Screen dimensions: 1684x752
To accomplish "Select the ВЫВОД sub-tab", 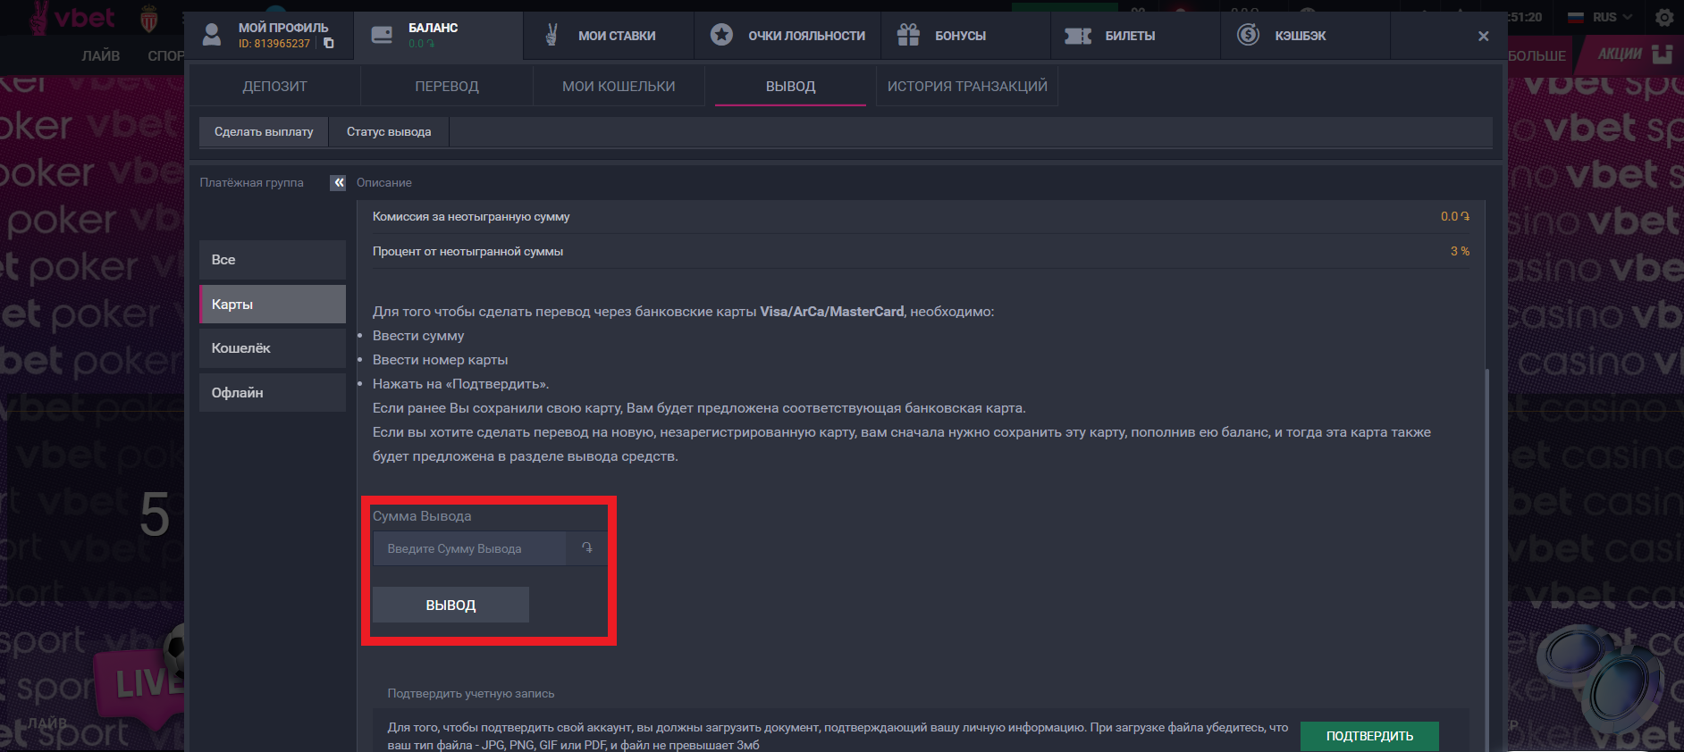I will tap(790, 86).
